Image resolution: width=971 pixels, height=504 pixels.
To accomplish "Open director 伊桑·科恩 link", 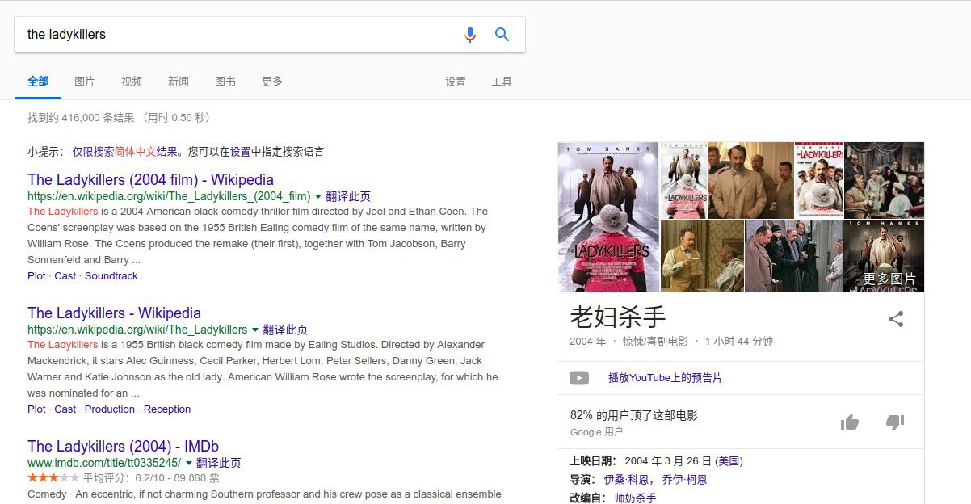I will (626, 479).
